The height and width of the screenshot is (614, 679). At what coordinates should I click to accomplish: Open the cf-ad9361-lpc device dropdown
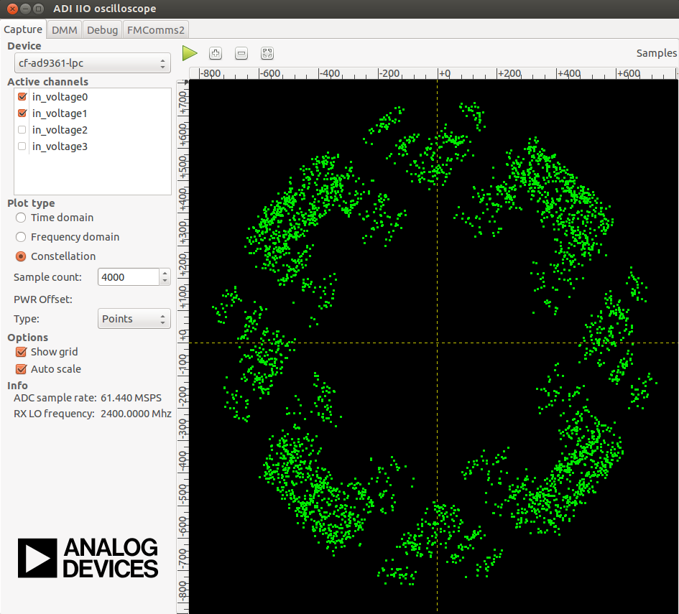pyautogui.click(x=92, y=63)
